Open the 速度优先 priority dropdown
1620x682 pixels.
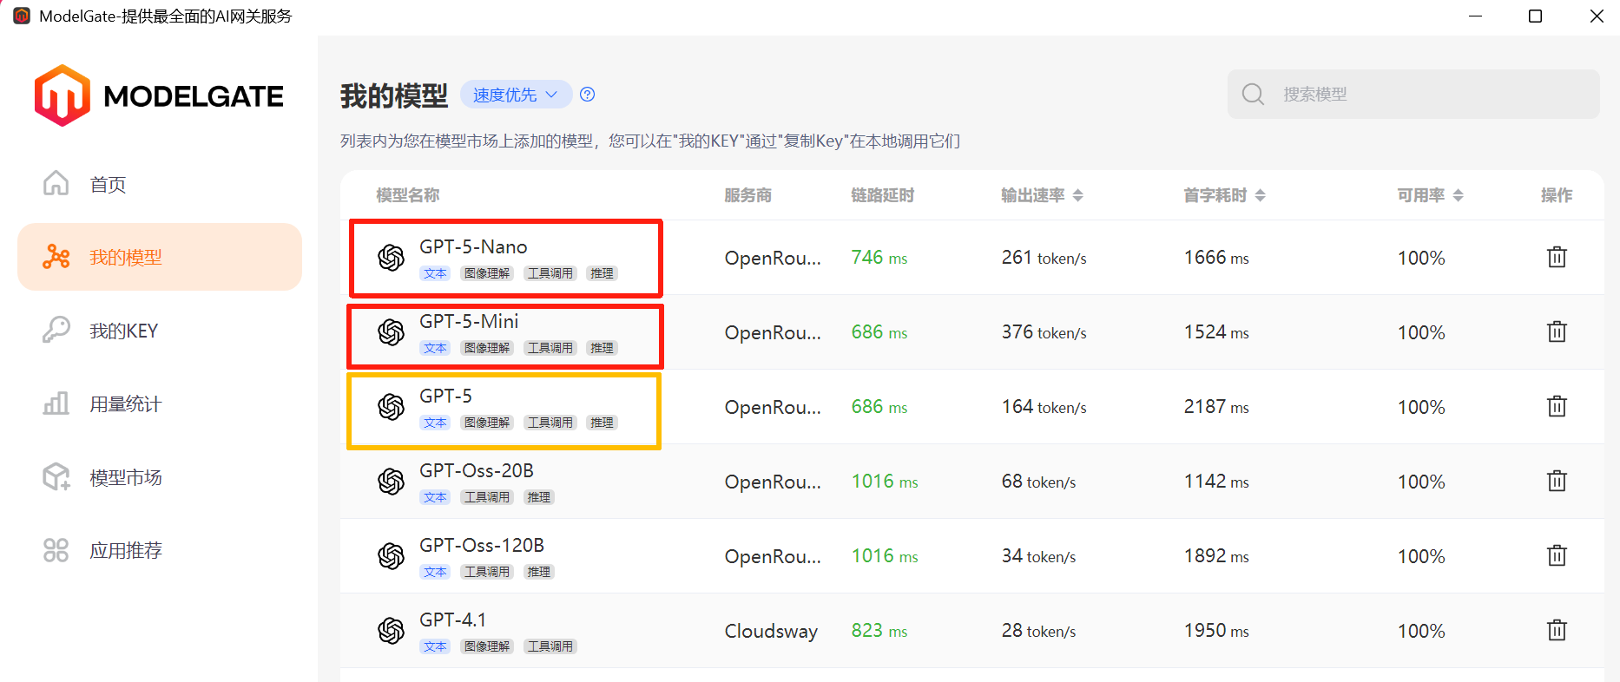[x=516, y=95]
